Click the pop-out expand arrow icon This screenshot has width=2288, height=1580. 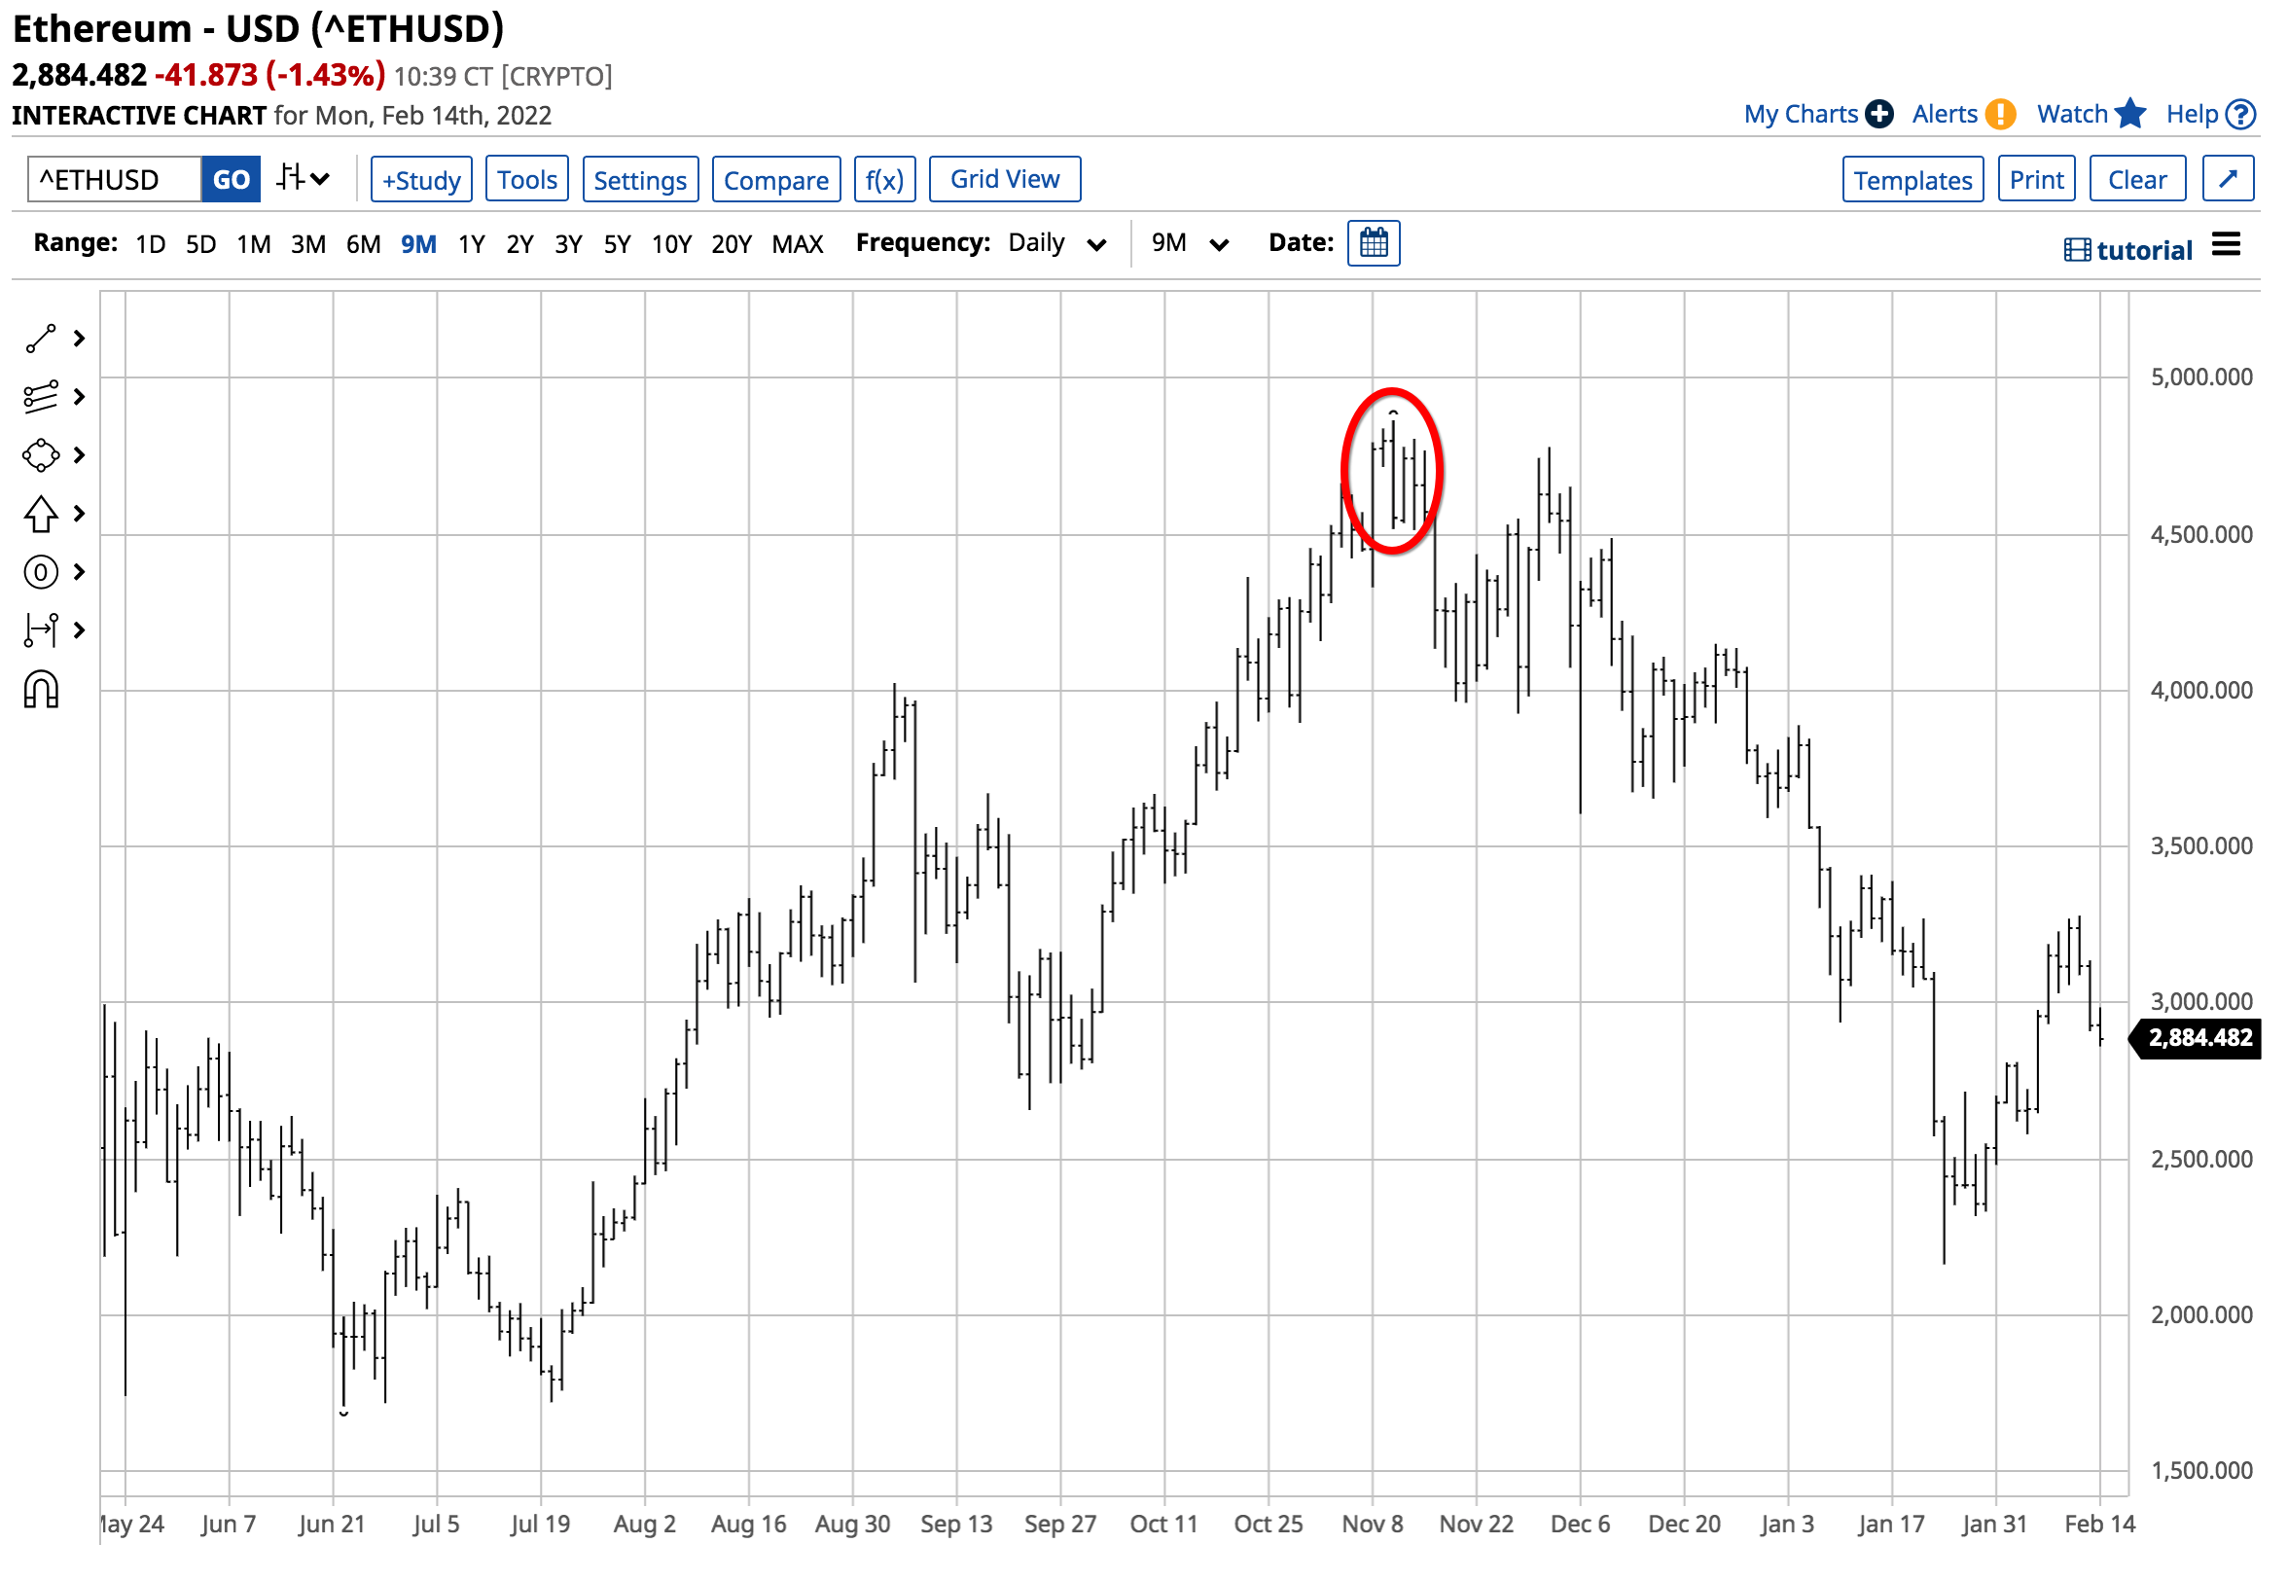pyautogui.click(x=2227, y=179)
